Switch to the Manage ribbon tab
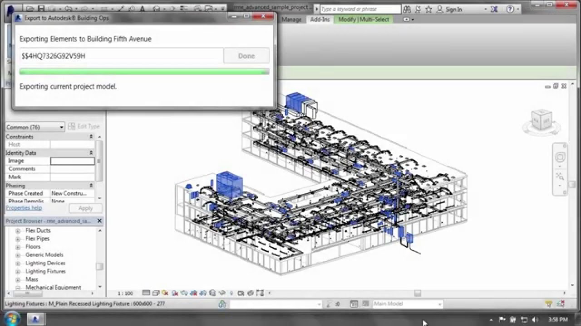581x326 pixels. tap(293, 19)
